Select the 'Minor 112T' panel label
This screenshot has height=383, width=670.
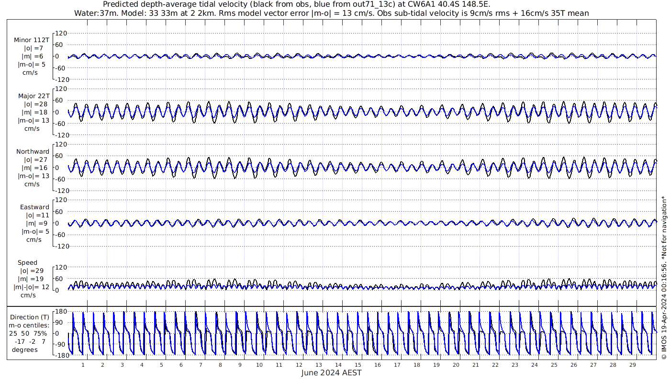[32, 40]
